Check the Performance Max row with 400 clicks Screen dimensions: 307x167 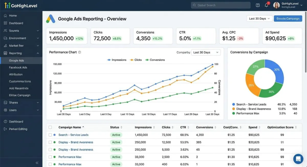(x=50, y=164)
